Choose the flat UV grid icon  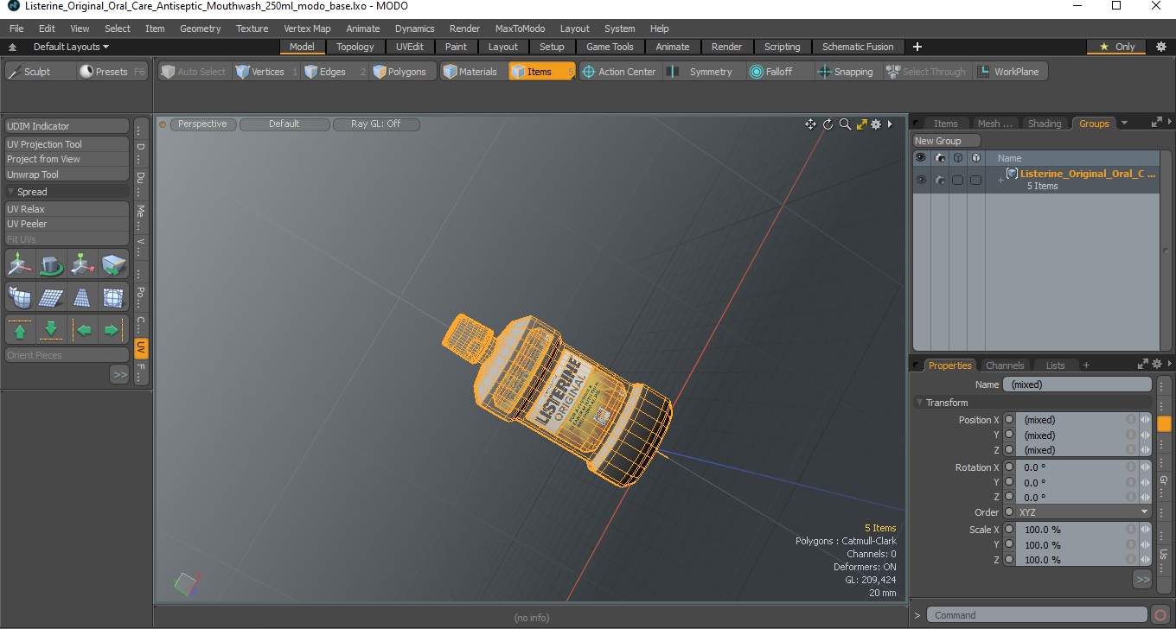tap(51, 297)
